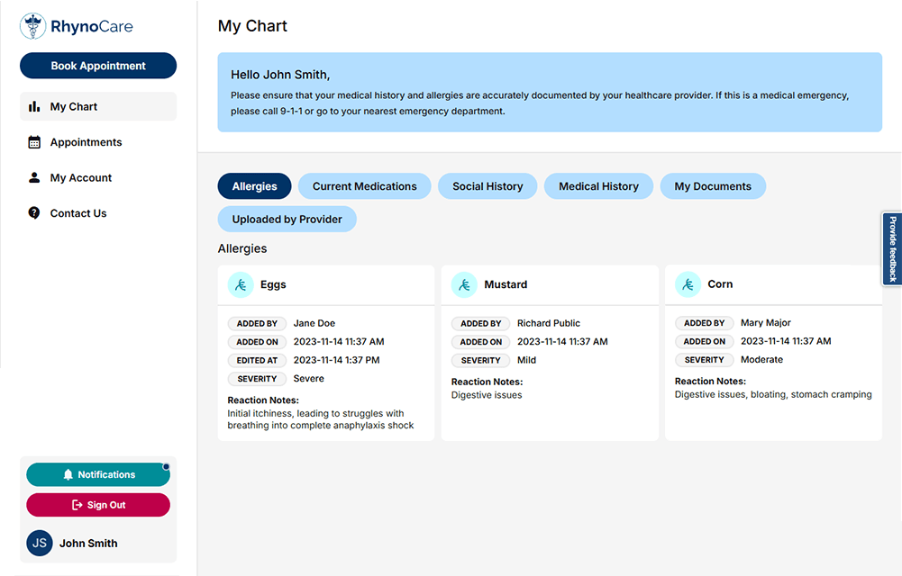The image size is (902, 576).
Task: Open the Provide feedback side tab
Action: pos(892,248)
